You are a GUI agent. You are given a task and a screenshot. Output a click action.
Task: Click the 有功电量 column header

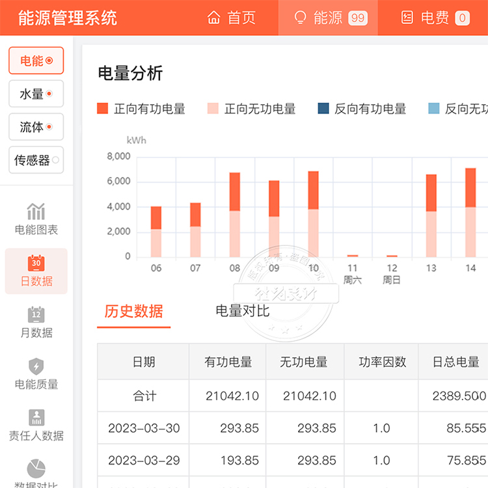point(228,362)
